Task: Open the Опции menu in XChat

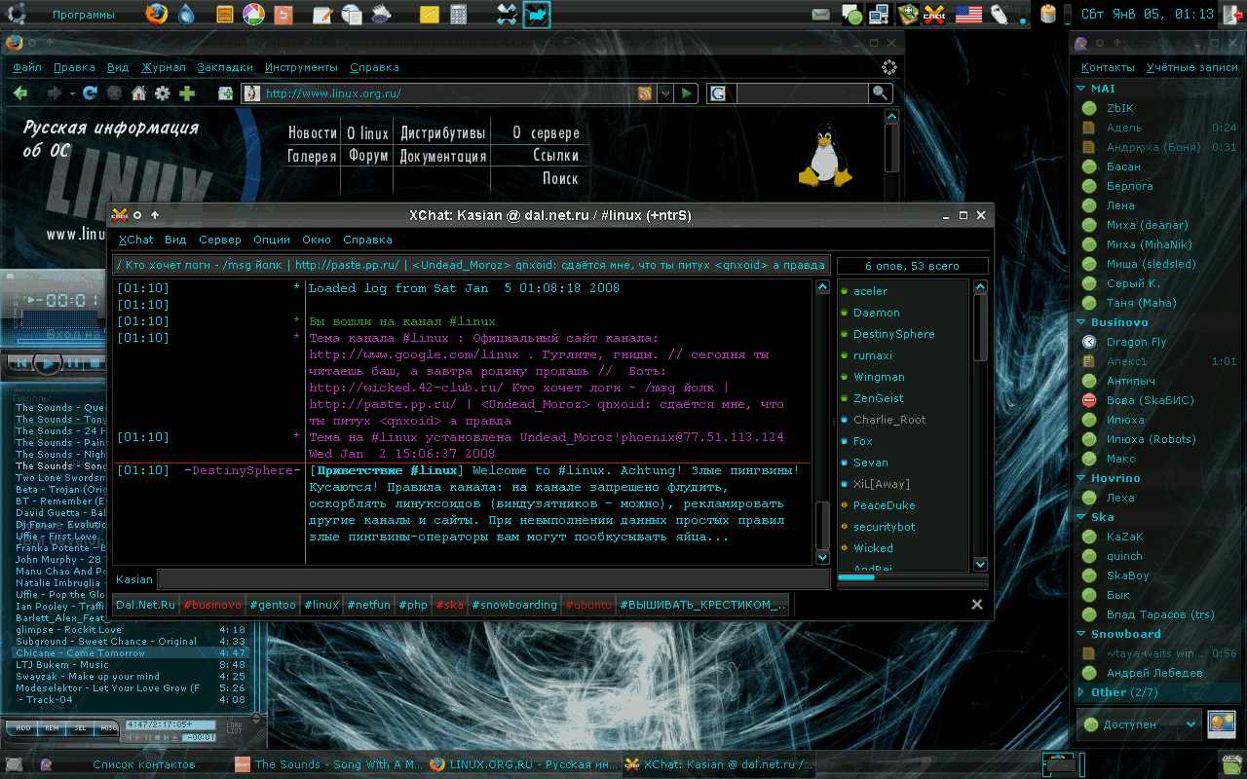Action: pyautogui.click(x=272, y=240)
